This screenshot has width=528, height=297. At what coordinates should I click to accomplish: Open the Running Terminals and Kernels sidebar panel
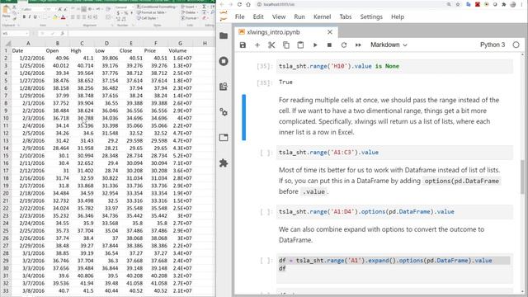point(224,61)
